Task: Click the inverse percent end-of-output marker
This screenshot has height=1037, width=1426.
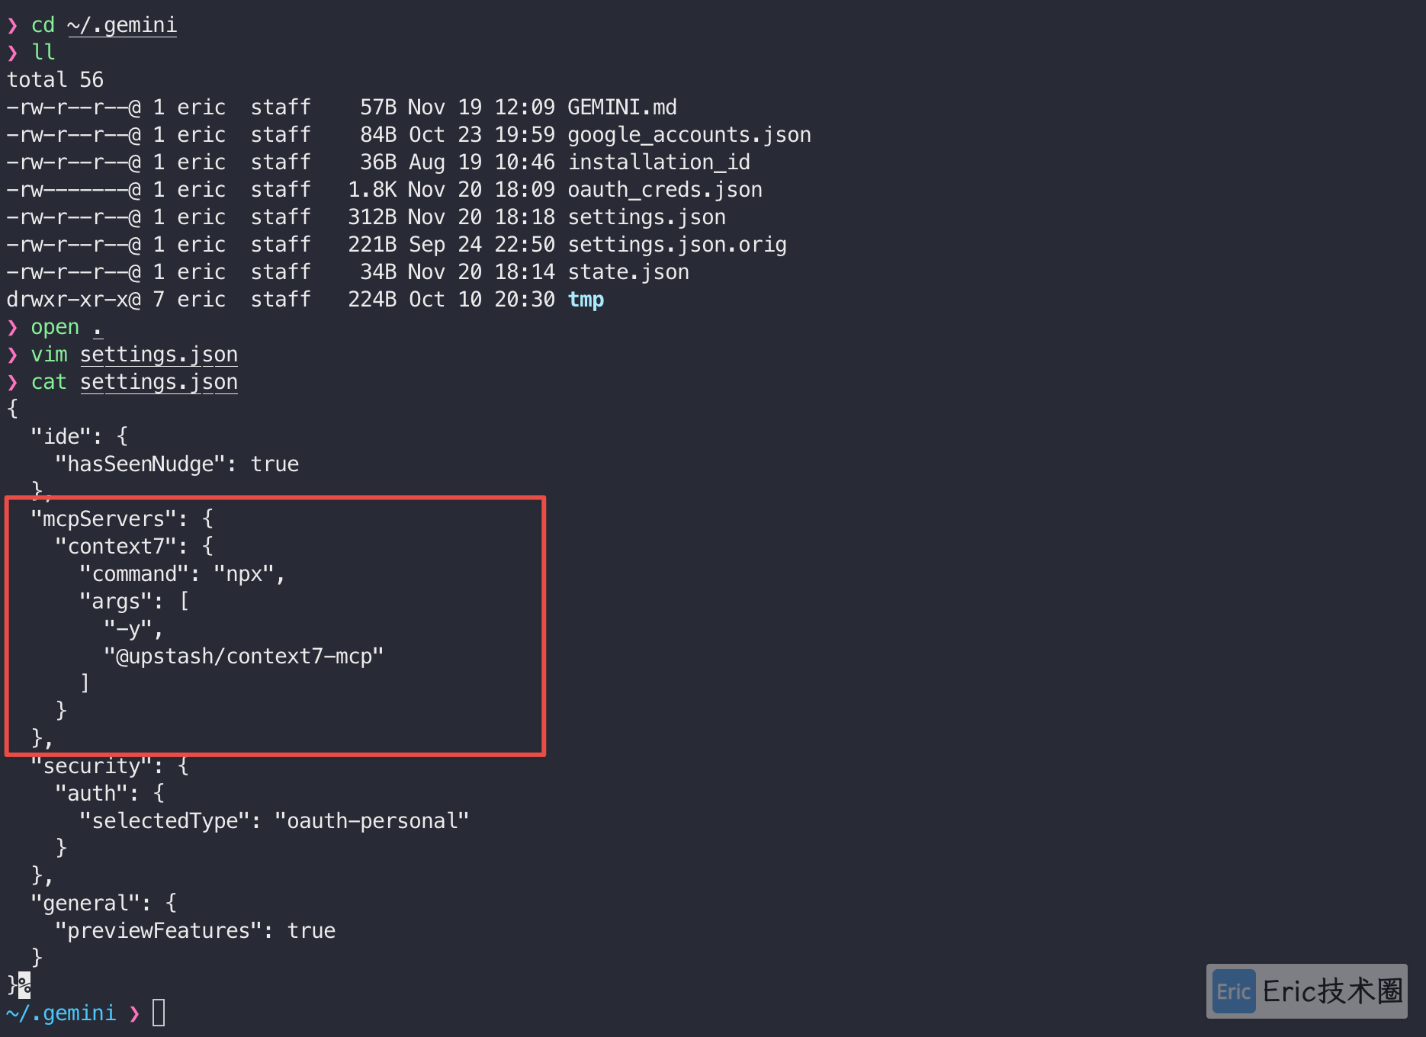Action: pos(24,984)
